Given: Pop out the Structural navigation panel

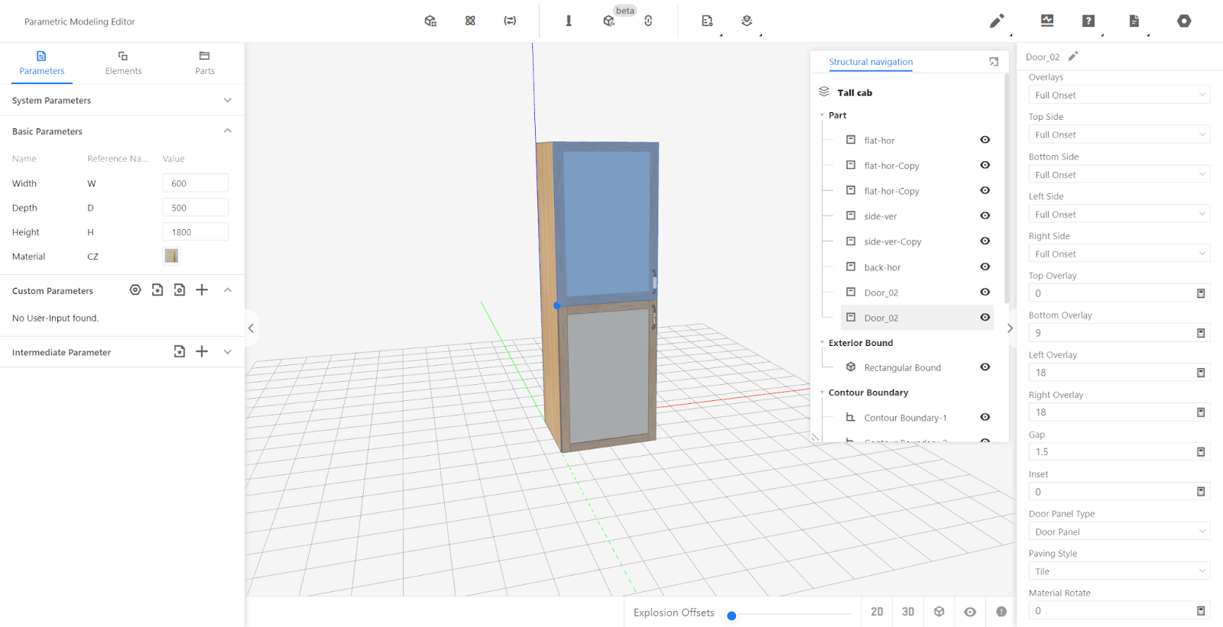Looking at the screenshot, I should (994, 62).
